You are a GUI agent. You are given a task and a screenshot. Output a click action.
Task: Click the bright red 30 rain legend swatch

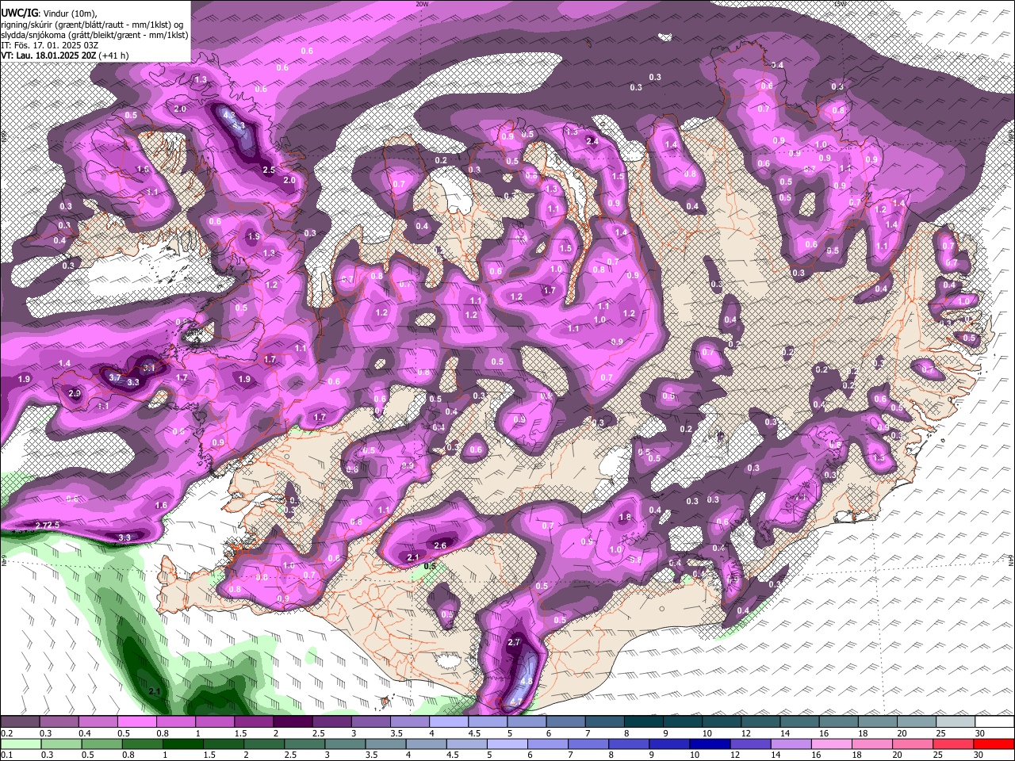pos(993,744)
